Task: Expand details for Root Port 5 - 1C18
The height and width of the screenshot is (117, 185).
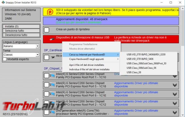Action: click(x=175, y=85)
